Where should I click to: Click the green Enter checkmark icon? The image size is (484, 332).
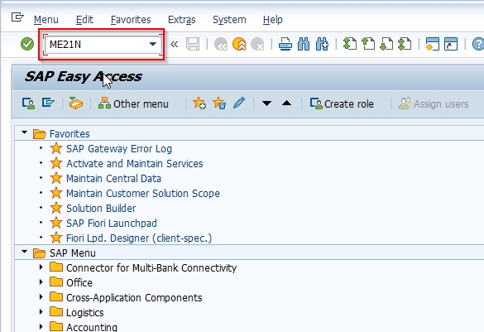[27, 44]
